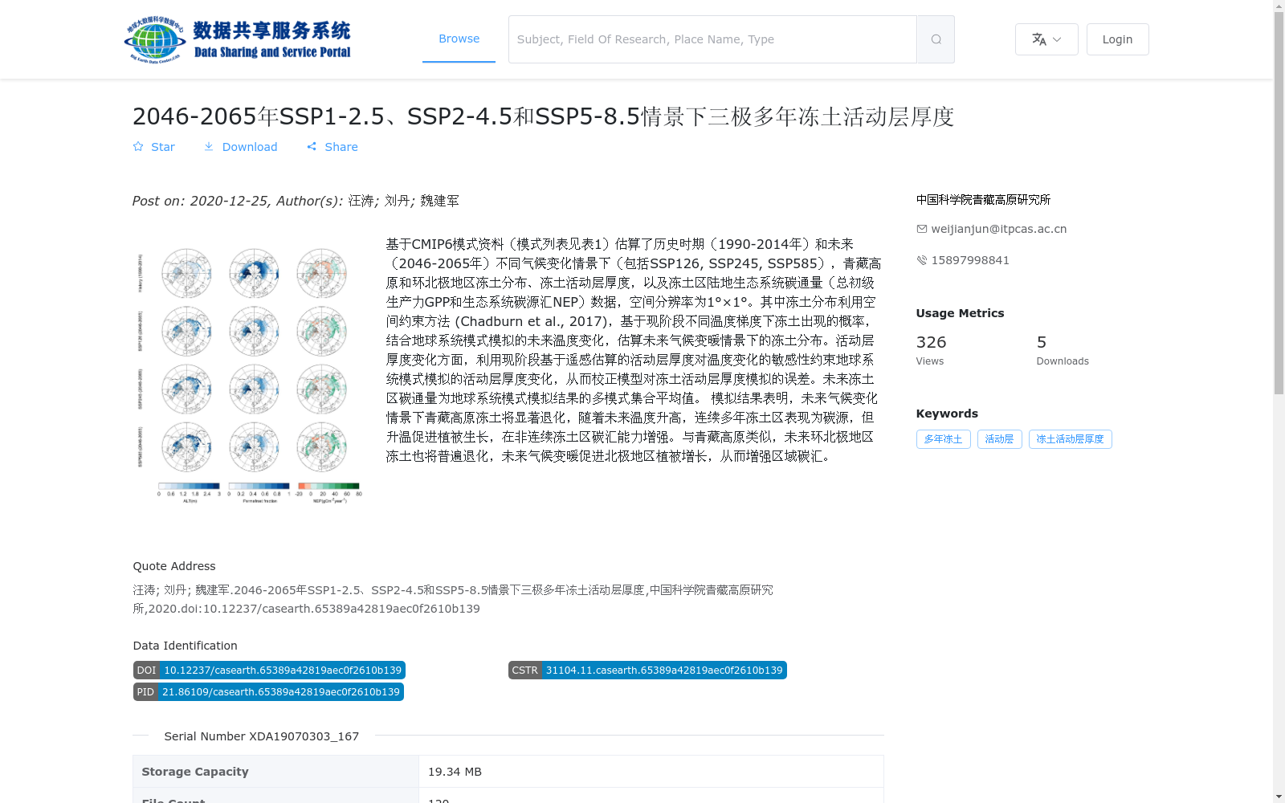Click the email icon beside weijianjun address
Image resolution: width=1285 pixels, height=803 pixels.
pyautogui.click(x=922, y=229)
